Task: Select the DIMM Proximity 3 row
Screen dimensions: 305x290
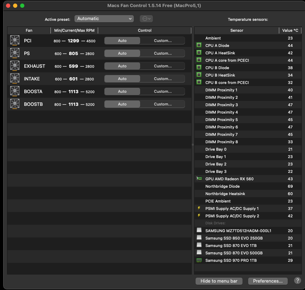Action: coord(248,105)
